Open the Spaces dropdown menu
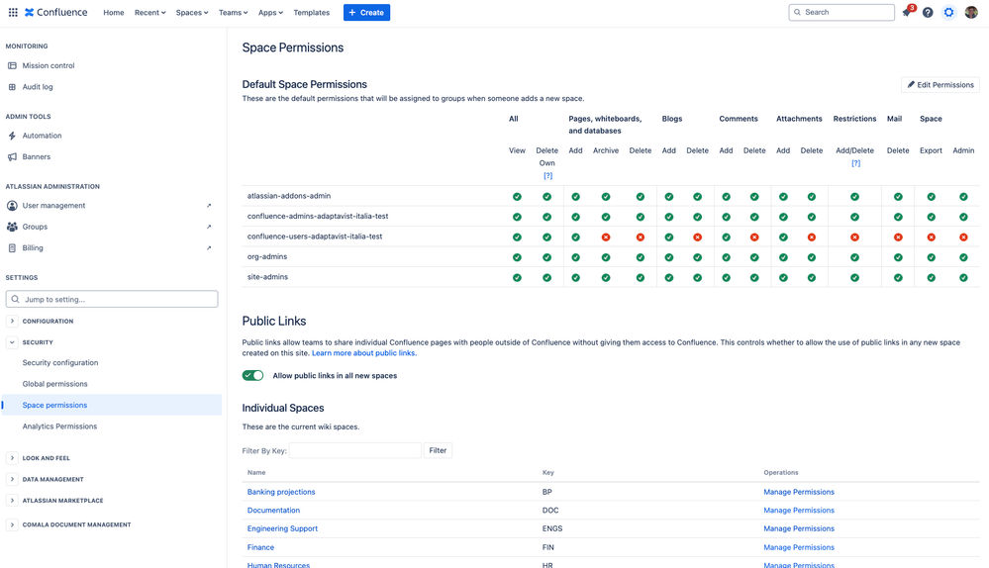The width and height of the screenshot is (989, 568). point(192,13)
